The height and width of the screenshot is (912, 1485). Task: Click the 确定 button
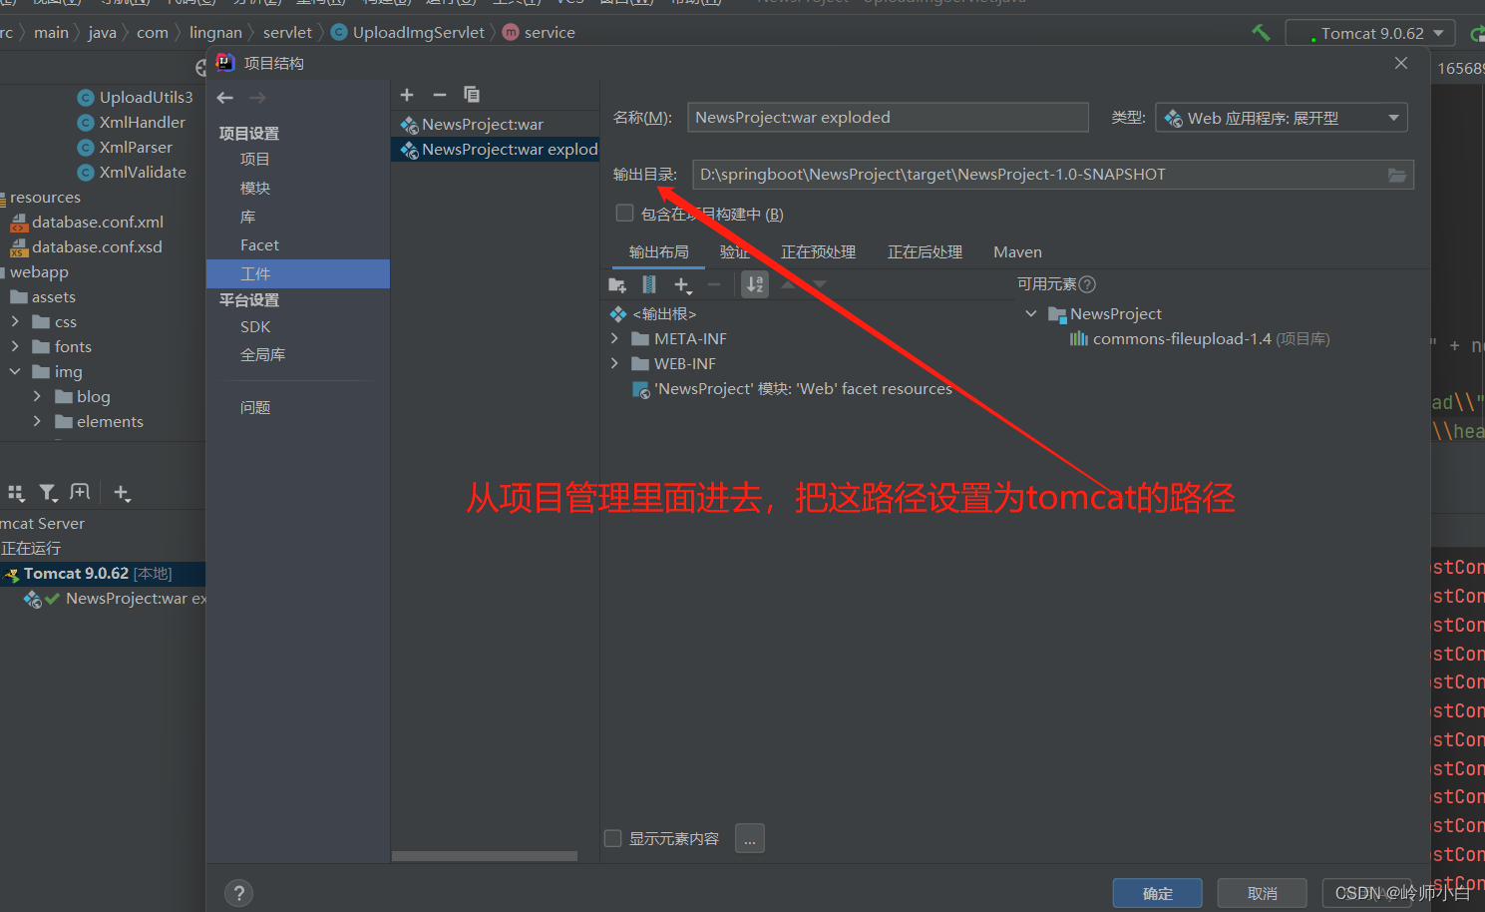(1157, 893)
